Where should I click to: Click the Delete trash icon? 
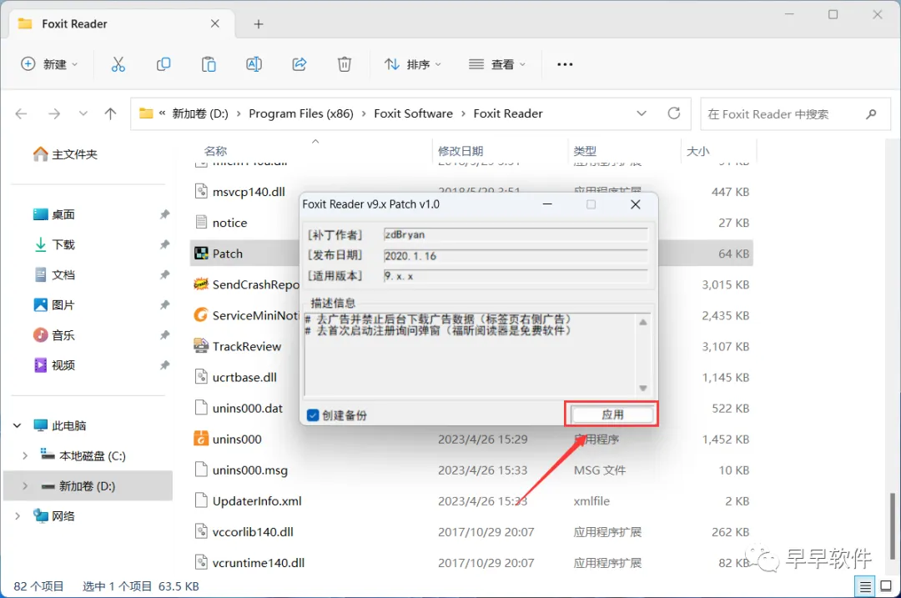[345, 64]
